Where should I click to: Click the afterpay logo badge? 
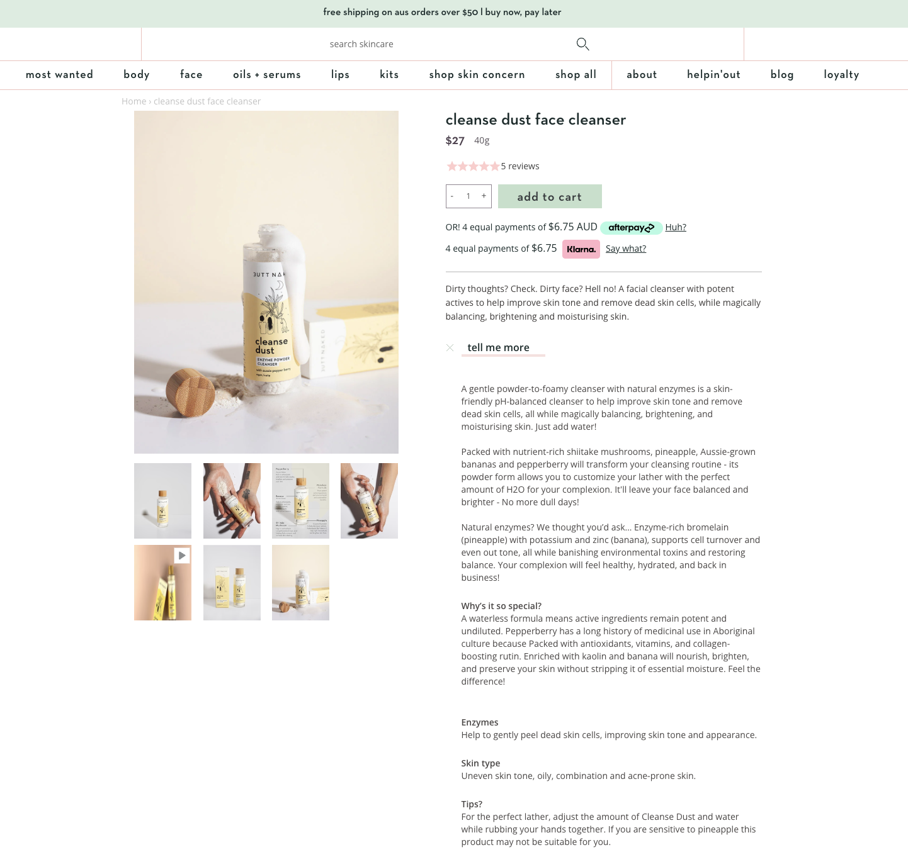pos(631,228)
